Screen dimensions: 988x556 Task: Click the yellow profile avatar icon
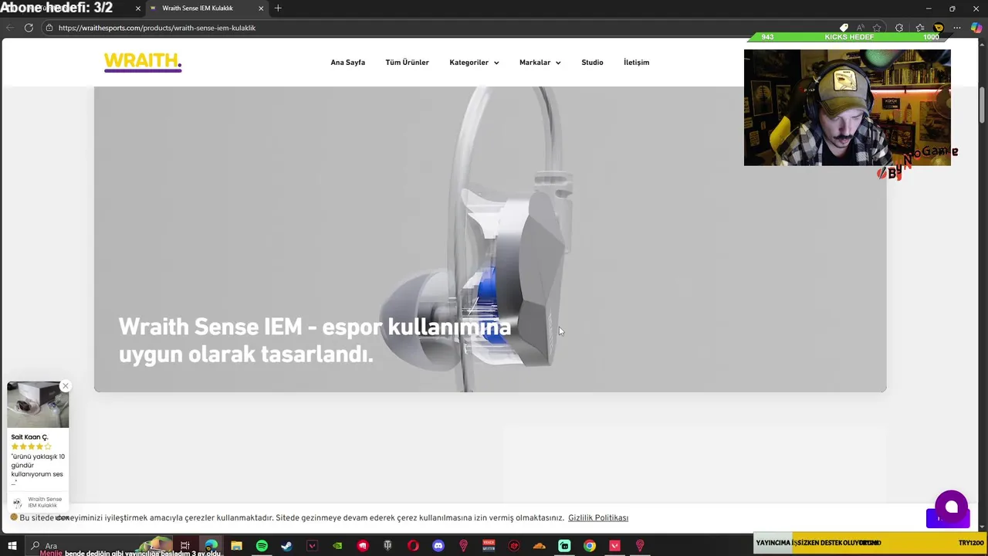[x=939, y=28]
